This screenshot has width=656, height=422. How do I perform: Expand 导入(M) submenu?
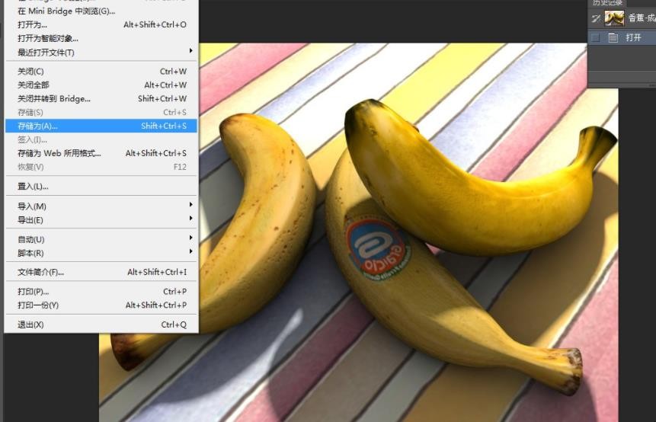101,206
